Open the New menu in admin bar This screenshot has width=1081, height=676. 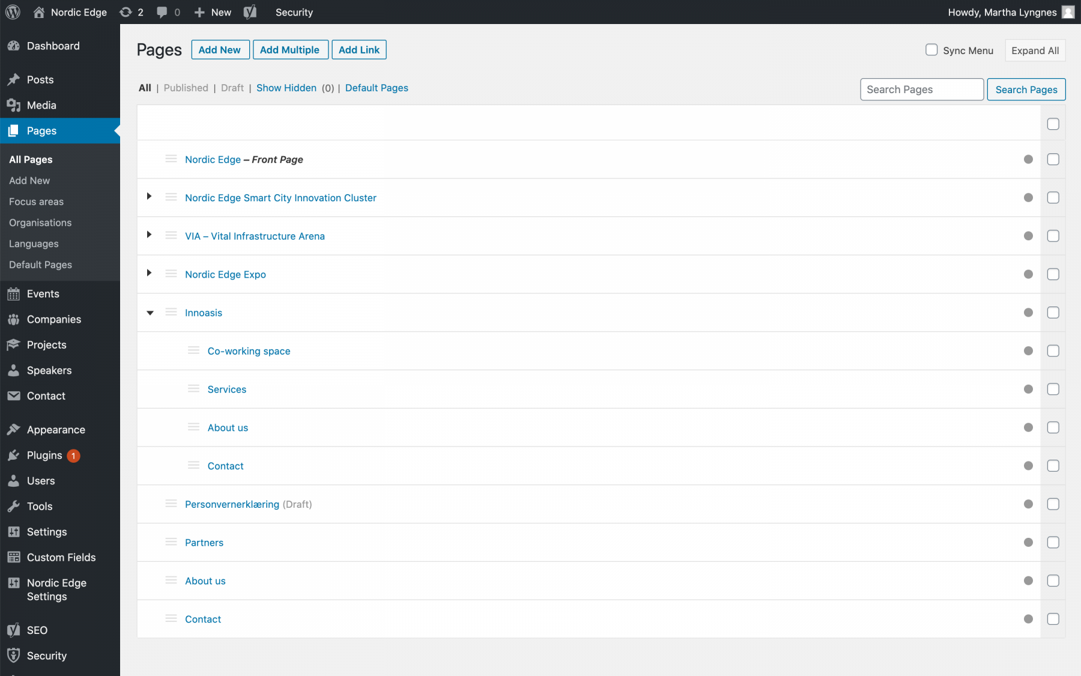point(211,12)
